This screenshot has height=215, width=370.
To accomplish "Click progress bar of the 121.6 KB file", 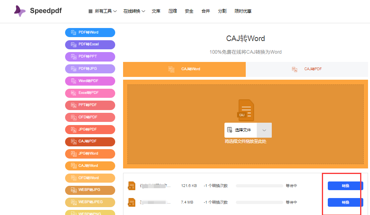I will tap(259, 186).
